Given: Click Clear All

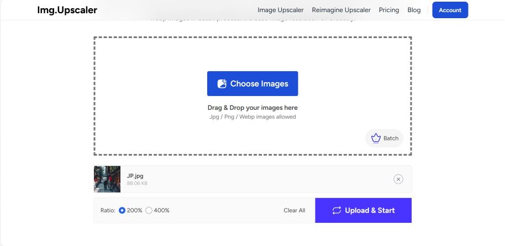Looking at the screenshot, I should click(294, 210).
